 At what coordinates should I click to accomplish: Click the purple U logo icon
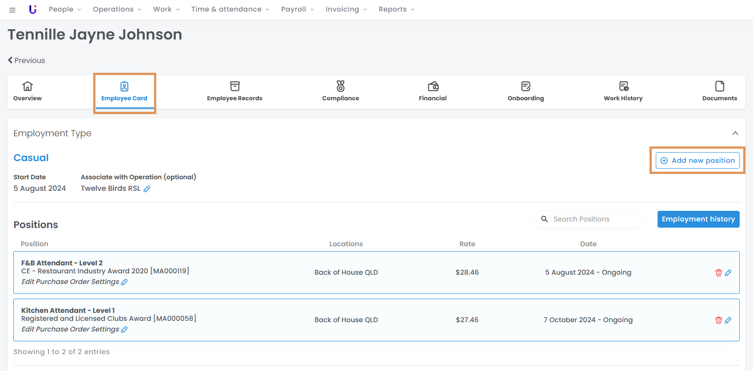click(32, 9)
